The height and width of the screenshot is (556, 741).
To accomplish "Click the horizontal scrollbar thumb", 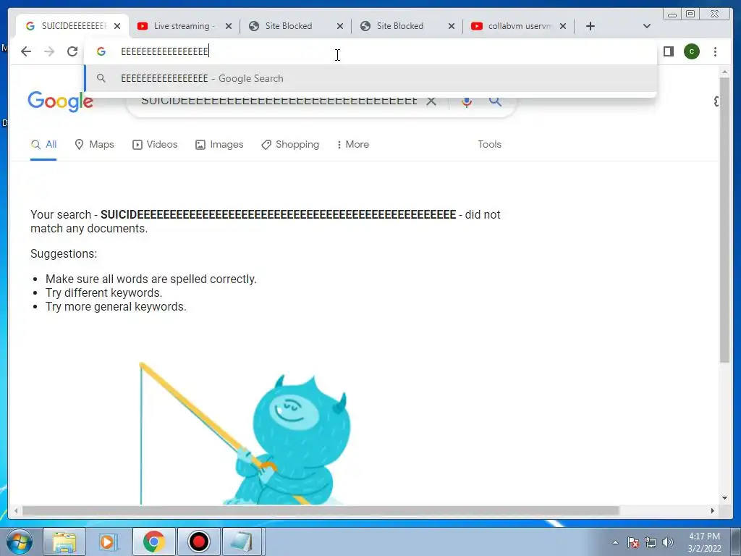I will click(321, 510).
